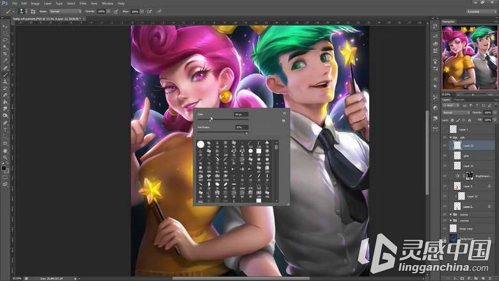The height and width of the screenshot is (281, 499).
Task: Open the Window menu
Action: (x=107, y=3)
